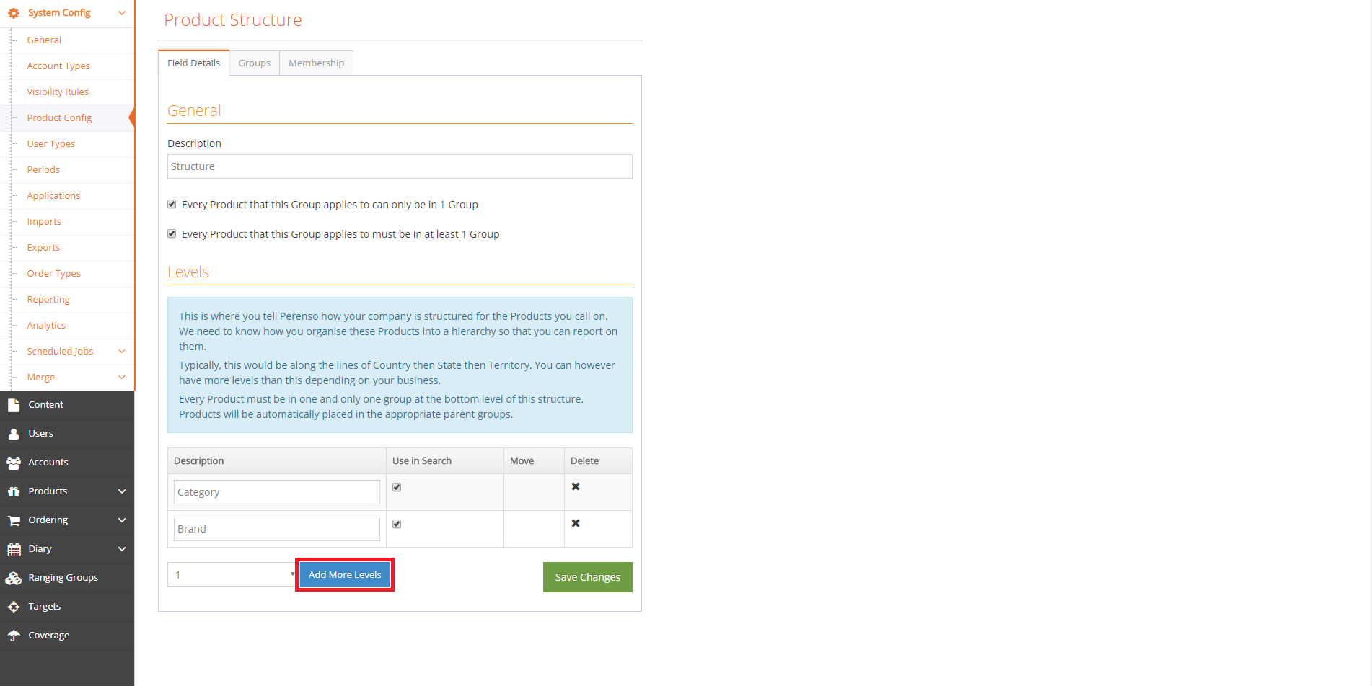Screen dimensions: 1372x686
Task: Open Analytics settings
Action: [46, 325]
